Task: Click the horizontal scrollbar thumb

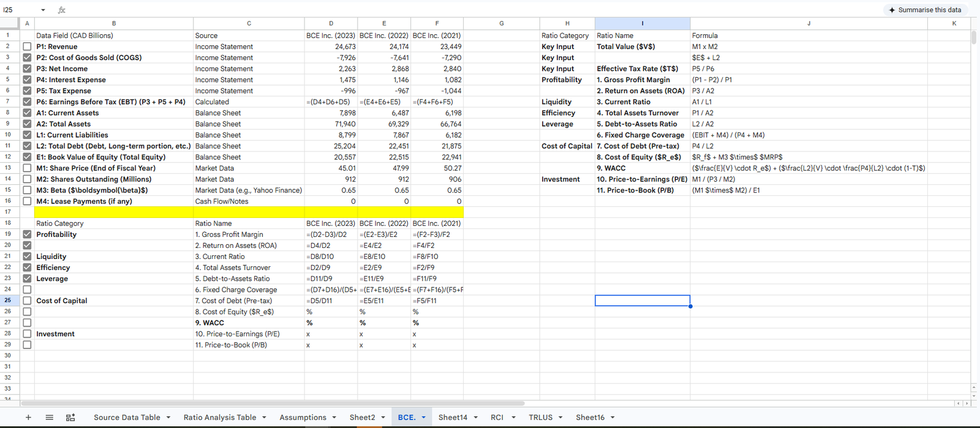Action: (x=273, y=403)
